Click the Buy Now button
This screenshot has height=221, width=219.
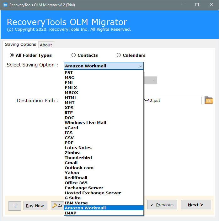coord(35,206)
